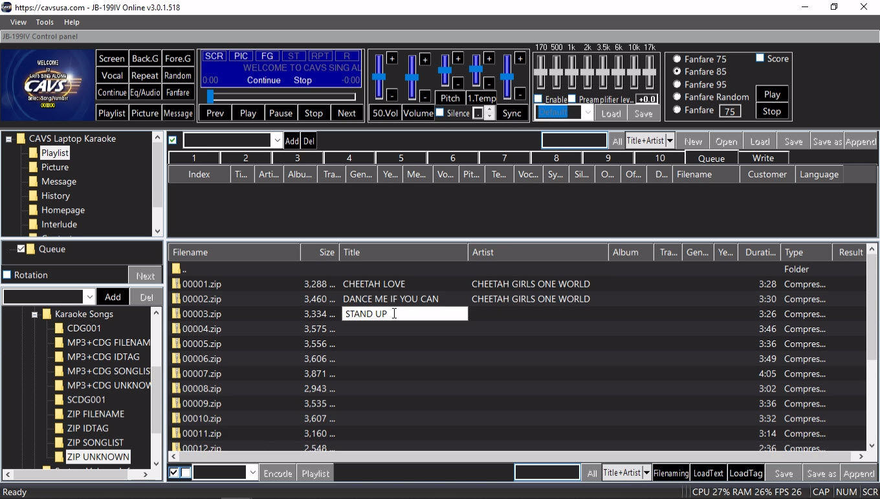Select the Fanfare 95 radio button

677,84
